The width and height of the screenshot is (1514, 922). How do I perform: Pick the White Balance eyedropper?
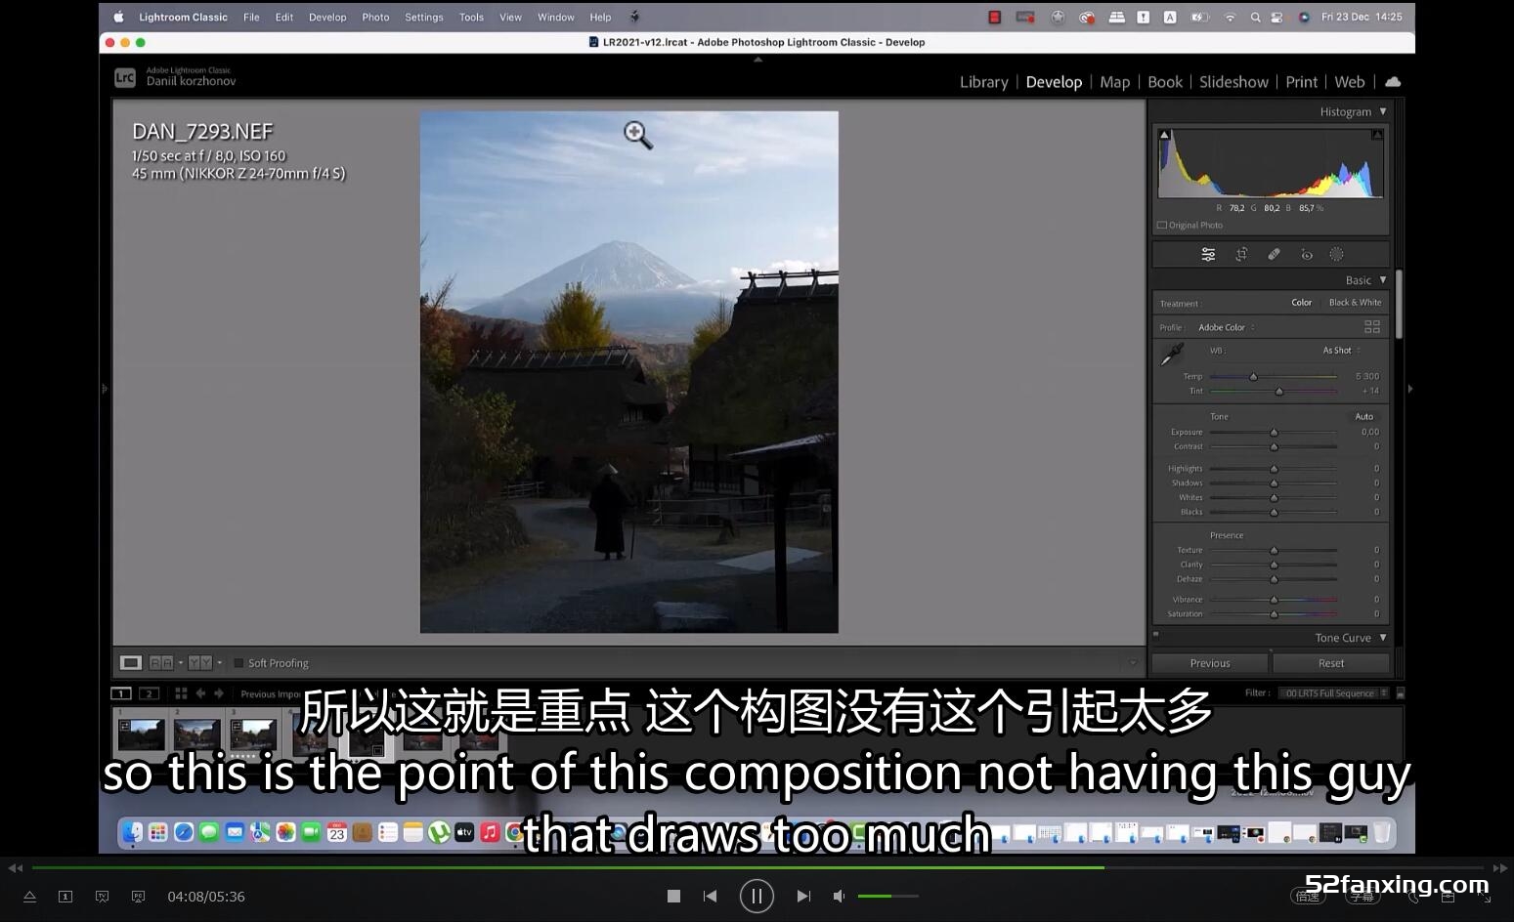1171,354
